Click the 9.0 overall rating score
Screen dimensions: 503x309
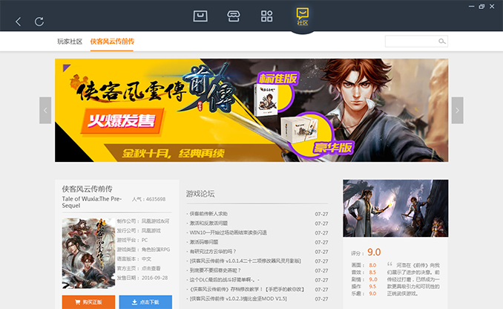[374, 252]
